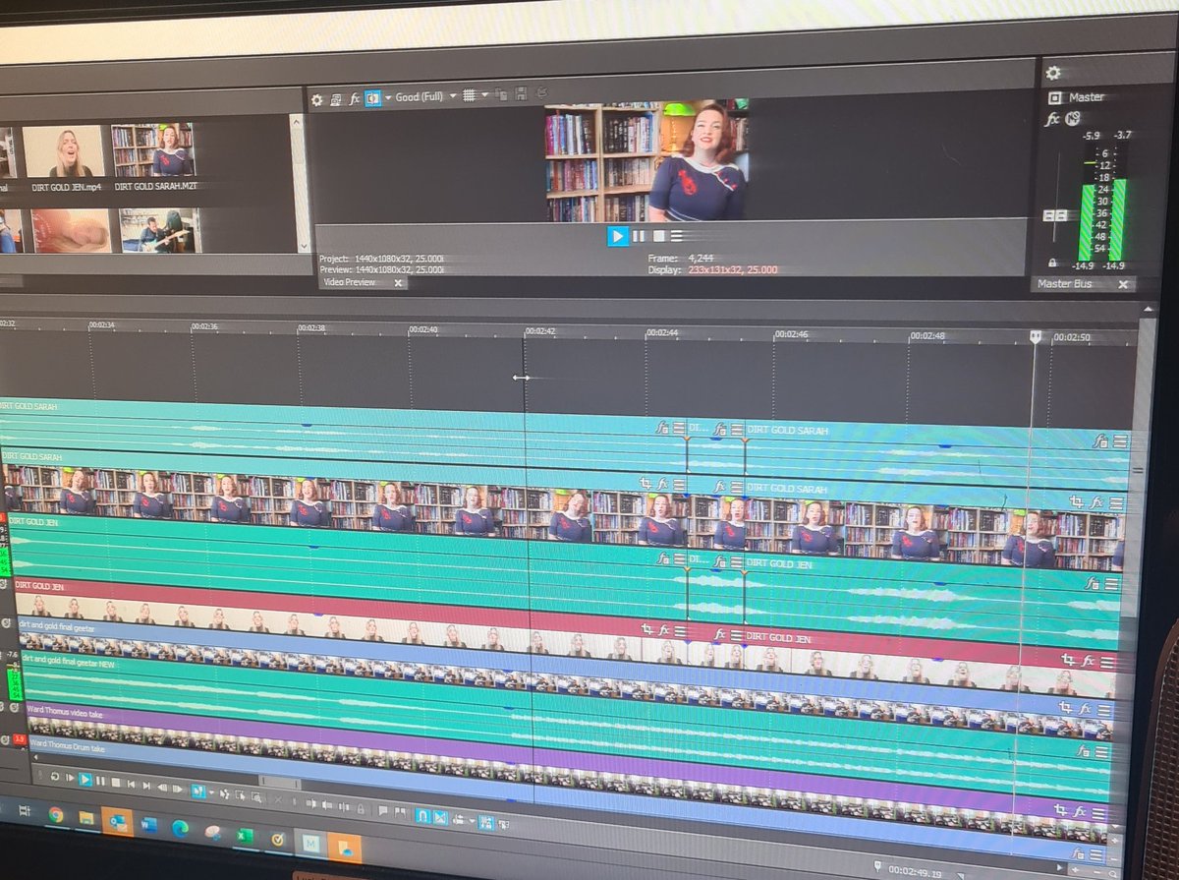Toggle split screen view in preview
The image size is (1179, 880).
point(373,98)
